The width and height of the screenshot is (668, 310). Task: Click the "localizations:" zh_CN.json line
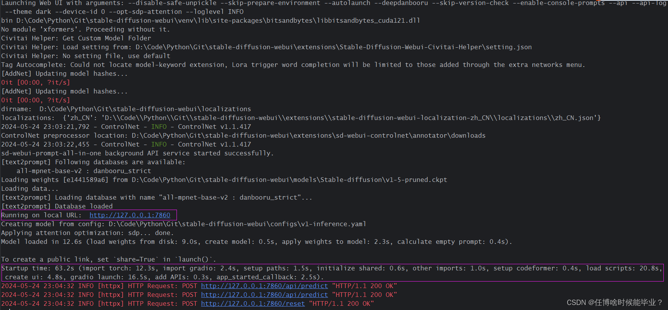[301, 118]
